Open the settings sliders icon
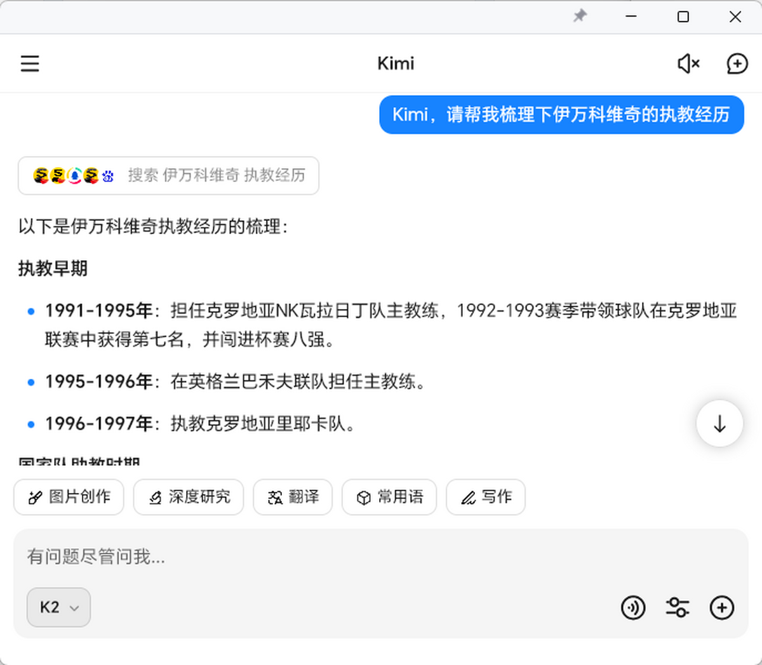The height and width of the screenshot is (665, 762). (x=677, y=608)
